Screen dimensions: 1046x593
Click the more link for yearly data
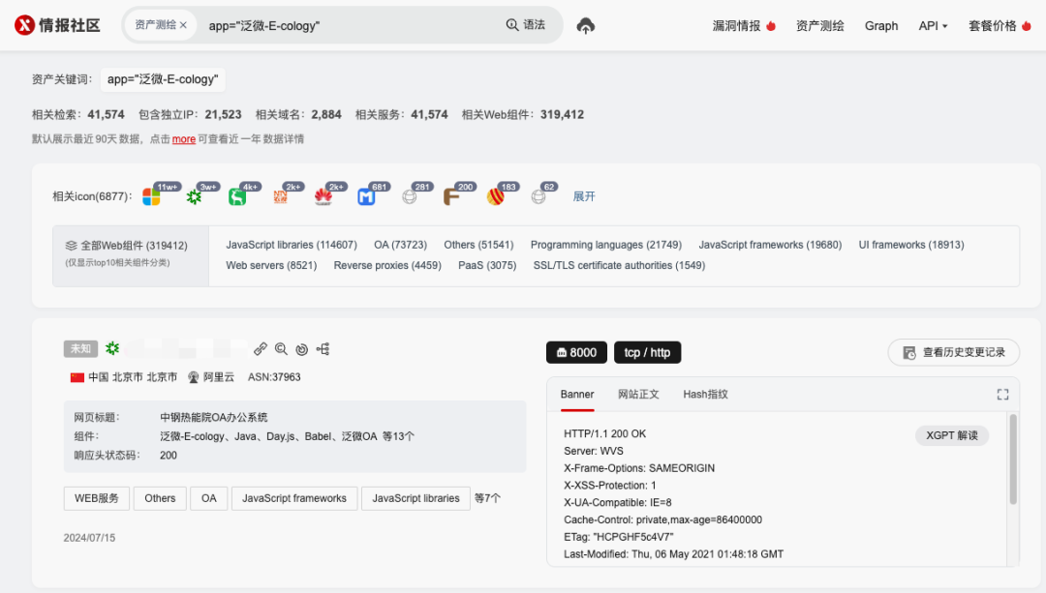tap(183, 138)
